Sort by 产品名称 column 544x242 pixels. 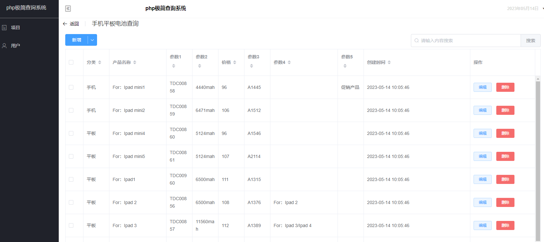point(135,62)
